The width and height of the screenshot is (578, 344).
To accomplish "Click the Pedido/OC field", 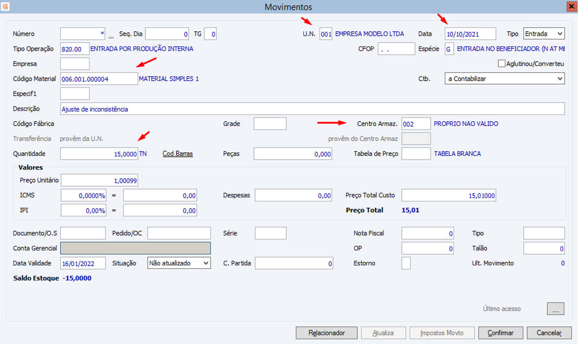I will point(179,233).
